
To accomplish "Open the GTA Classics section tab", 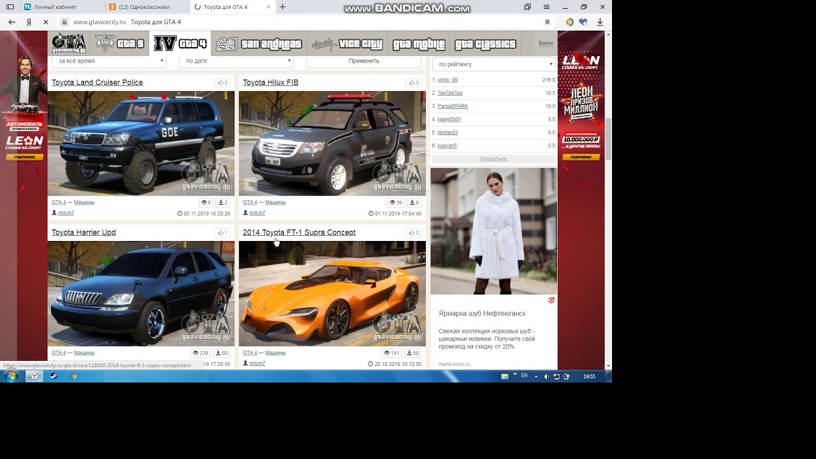I will coord(485,44).
